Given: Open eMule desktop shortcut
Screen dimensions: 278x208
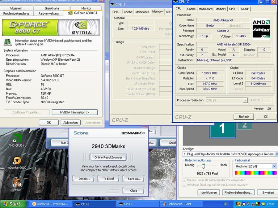Looking at the screenshot, I should pos(17,185).
